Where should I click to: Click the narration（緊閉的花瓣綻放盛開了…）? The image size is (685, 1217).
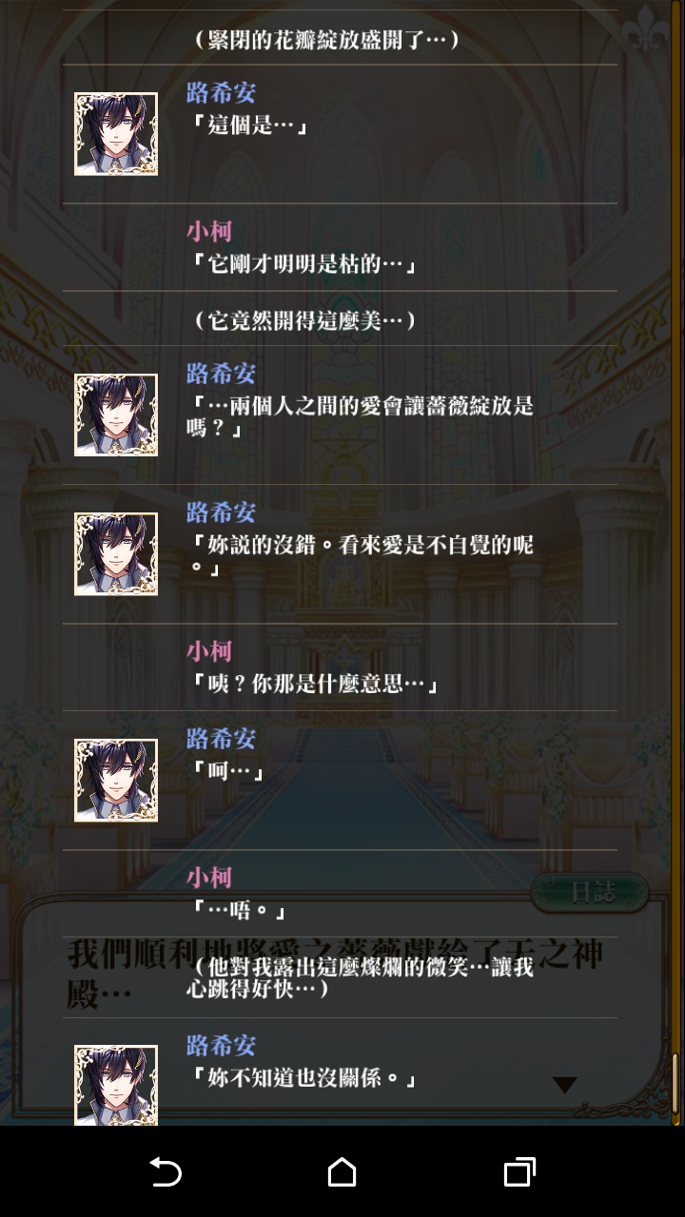[324, 39]
